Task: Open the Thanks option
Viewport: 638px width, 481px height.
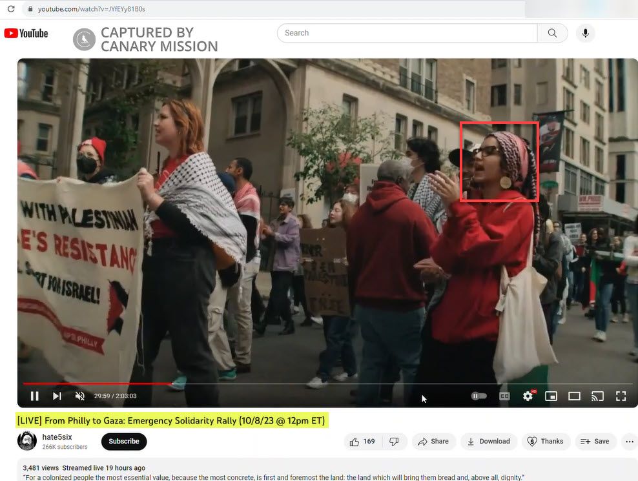Action: click(546, 441)
